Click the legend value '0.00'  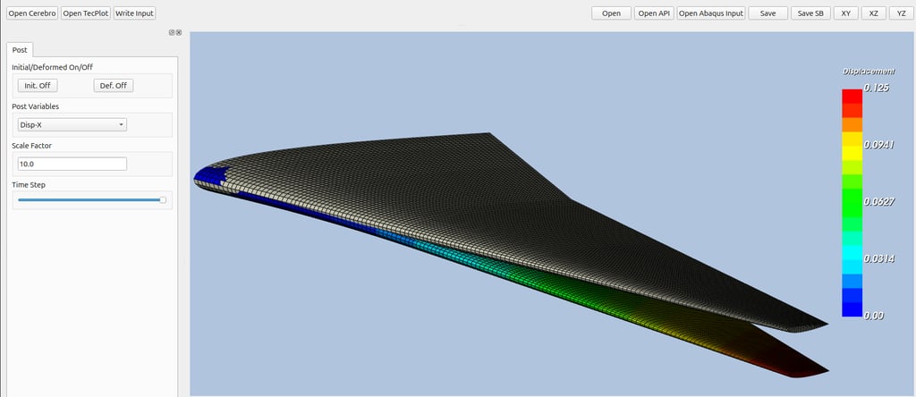874,316
